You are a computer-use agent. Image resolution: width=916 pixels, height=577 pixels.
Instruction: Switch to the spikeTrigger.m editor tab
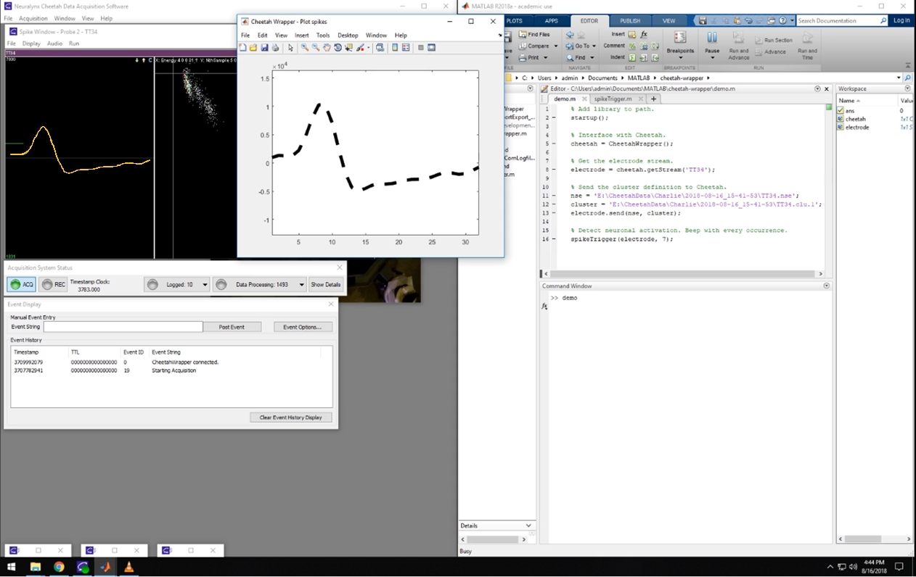tap(613, 99)
